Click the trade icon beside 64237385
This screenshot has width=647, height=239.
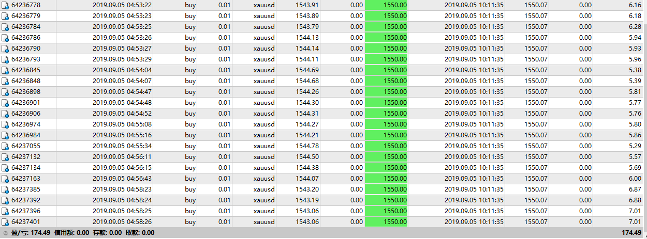click(x=5, y=189)
